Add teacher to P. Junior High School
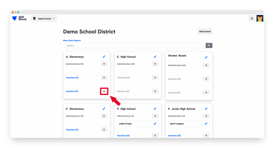 [206, 135]
